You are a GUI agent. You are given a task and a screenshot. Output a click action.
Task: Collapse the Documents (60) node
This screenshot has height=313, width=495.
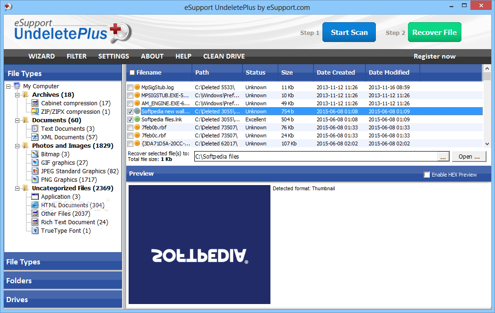point(17,120)
